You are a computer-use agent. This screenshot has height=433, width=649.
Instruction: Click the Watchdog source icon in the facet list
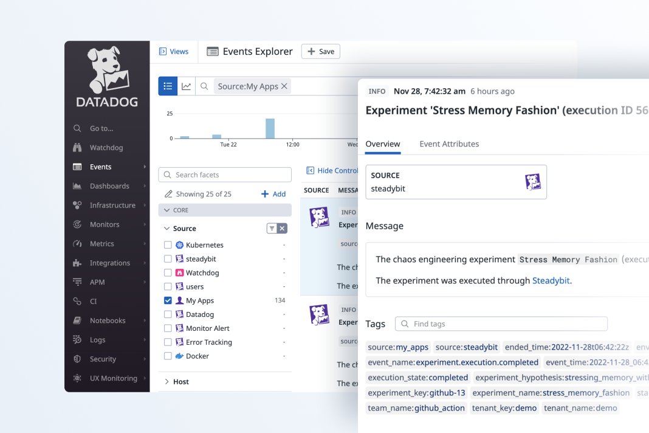[179, 272]
